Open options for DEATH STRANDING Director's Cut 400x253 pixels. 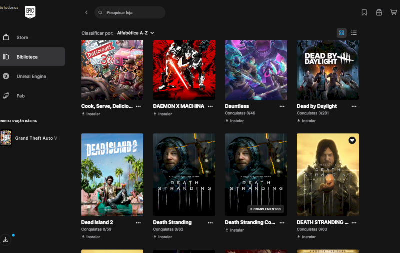point(354,223)
